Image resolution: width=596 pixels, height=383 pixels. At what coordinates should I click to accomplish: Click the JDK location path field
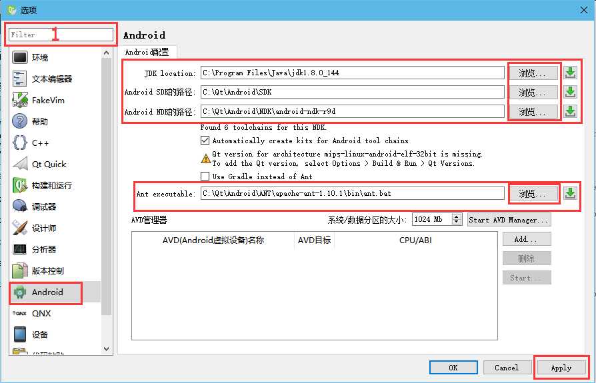pyautogui.click(x=353, y=73)
